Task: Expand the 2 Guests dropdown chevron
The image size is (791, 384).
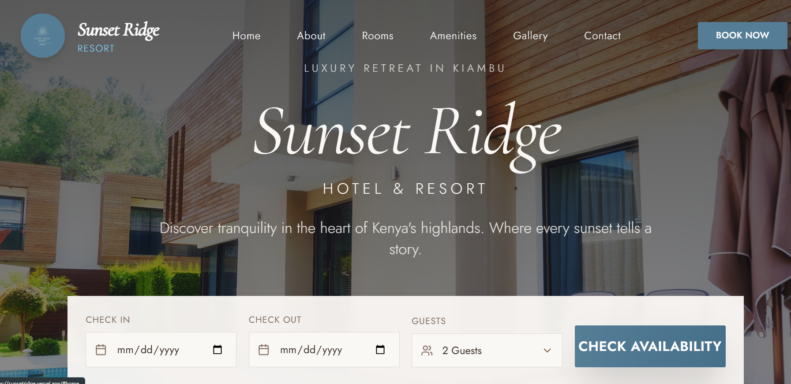Action: pos(547,351)
